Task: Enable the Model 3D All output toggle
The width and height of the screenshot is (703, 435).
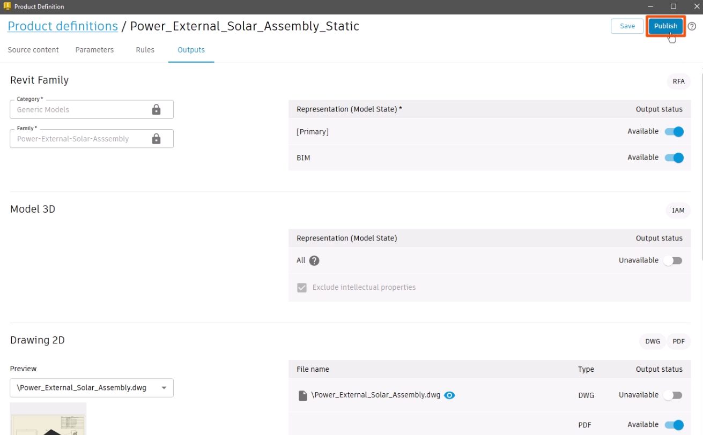Action: (x=673, y=261)
